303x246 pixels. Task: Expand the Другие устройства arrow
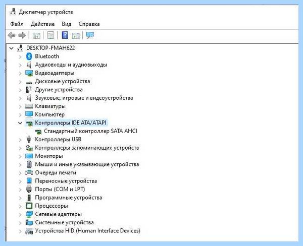[x=20, y=90]
